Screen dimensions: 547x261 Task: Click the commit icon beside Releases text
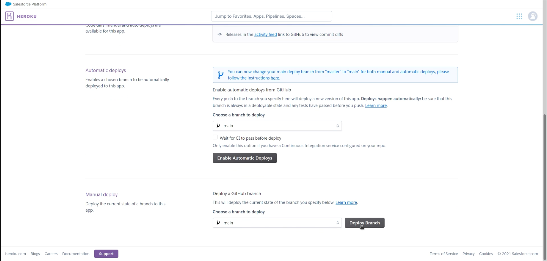tap(220, 34)
